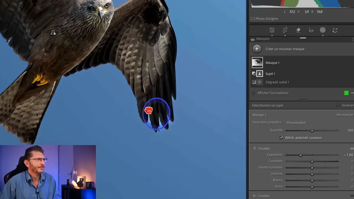This screenshot has width=354, height=199.
Task: Click the three dots beside the overlay color swatch
Action: [352, 93]
